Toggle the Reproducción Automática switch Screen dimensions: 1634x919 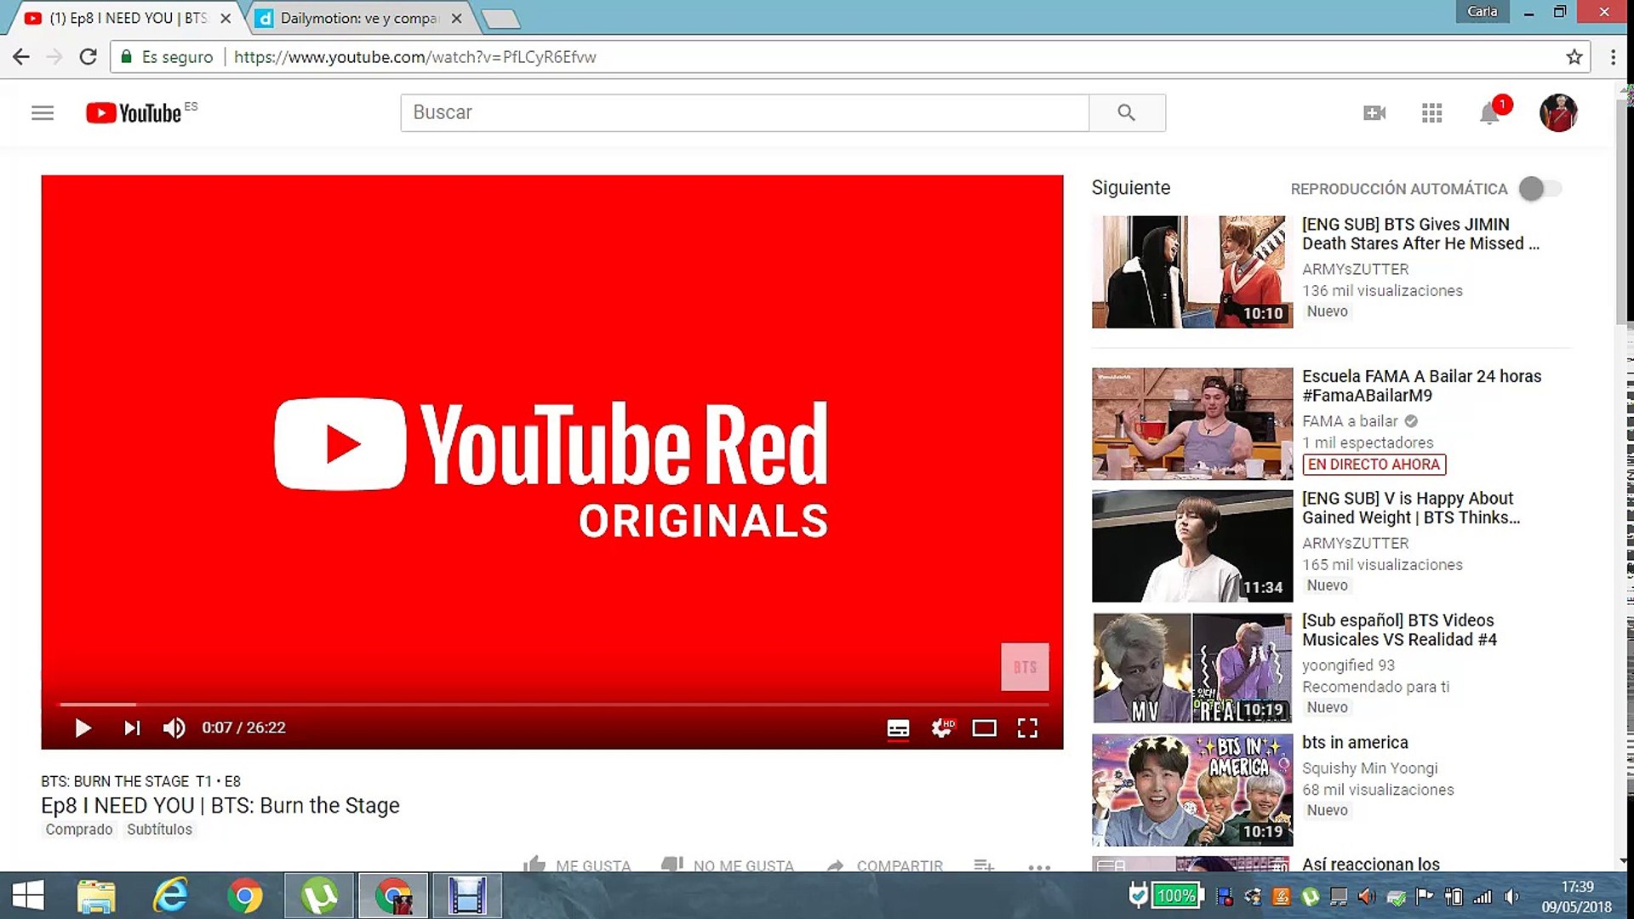tap(1540, 189)
